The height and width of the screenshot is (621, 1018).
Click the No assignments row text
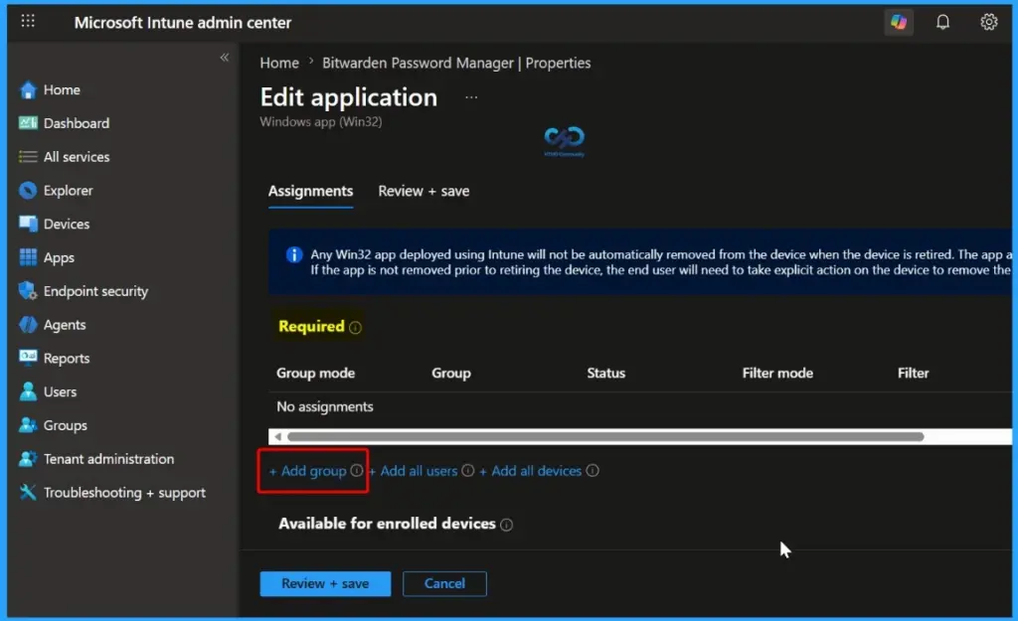point(325,406)
